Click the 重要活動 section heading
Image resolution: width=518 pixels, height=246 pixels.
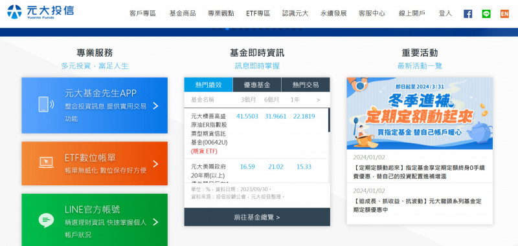click(x=420, y=53)
